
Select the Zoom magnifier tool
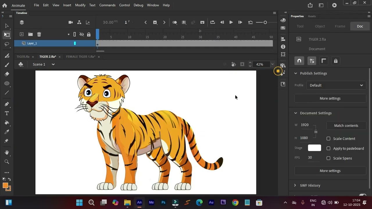[7, 162]
